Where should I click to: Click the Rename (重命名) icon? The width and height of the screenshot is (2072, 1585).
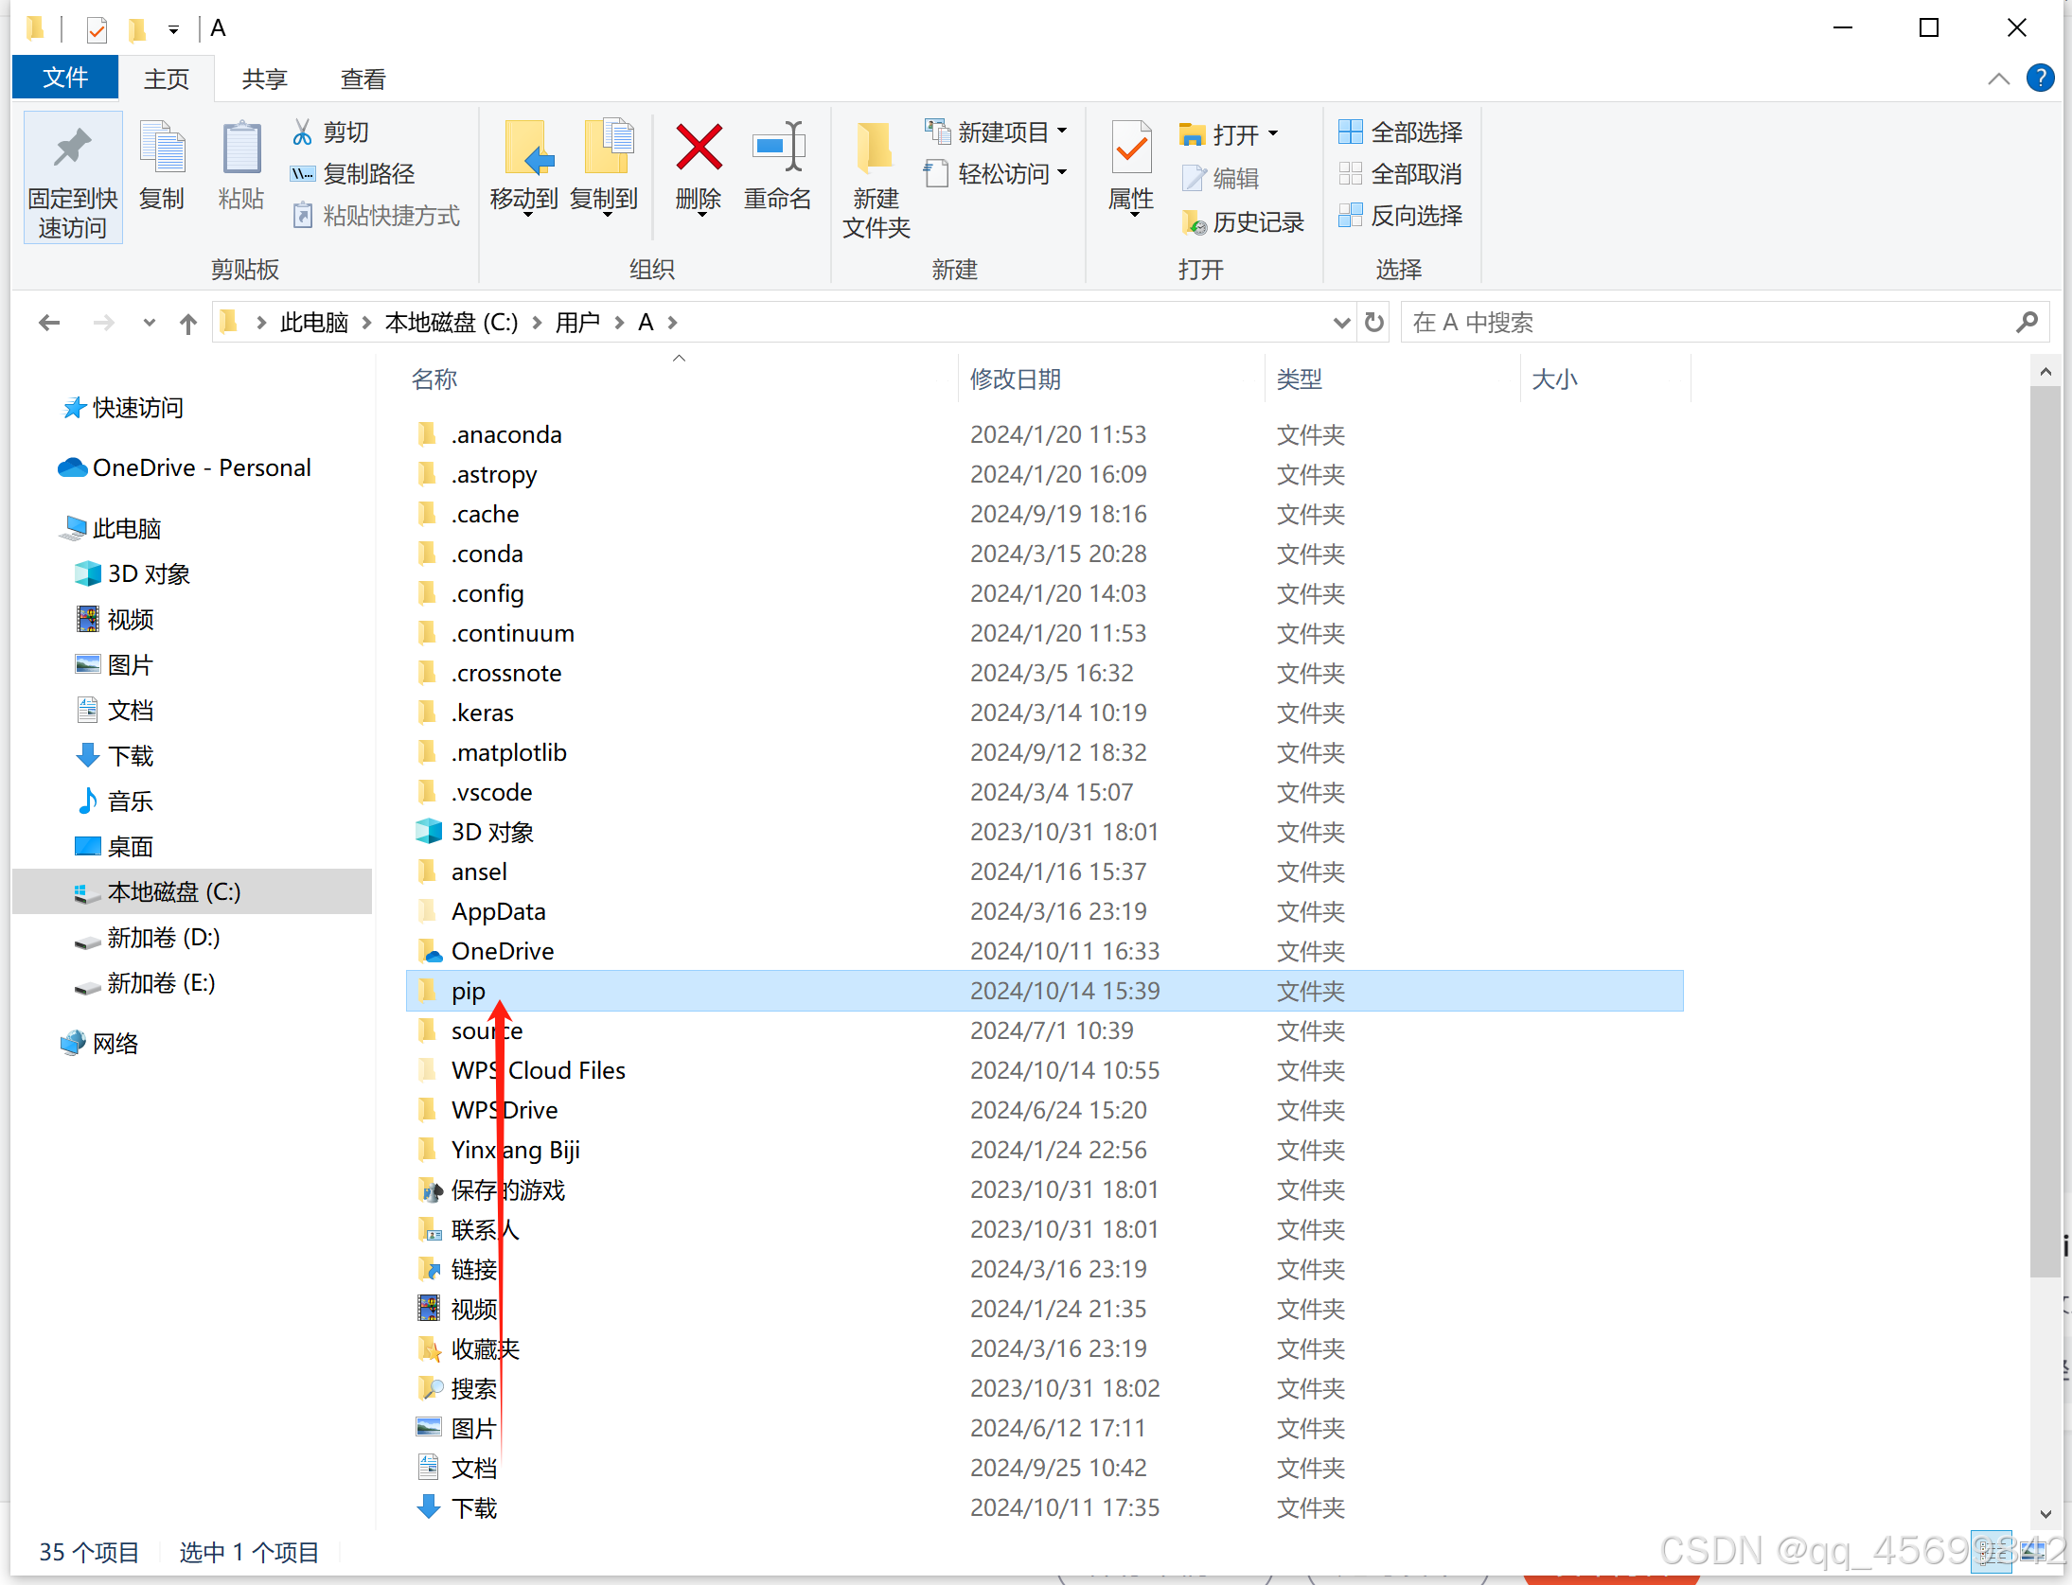coord(777,149)
